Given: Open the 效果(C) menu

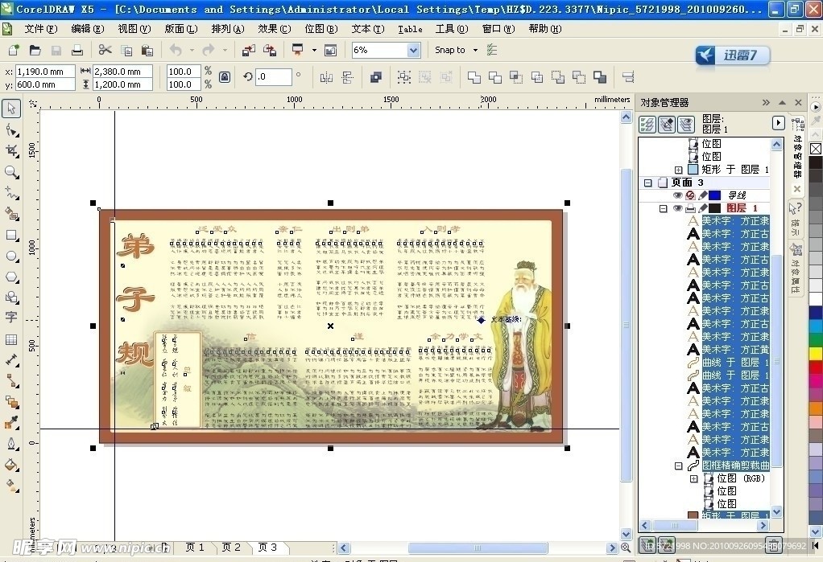Looking at the screenshot, I should tap(274, 29).
